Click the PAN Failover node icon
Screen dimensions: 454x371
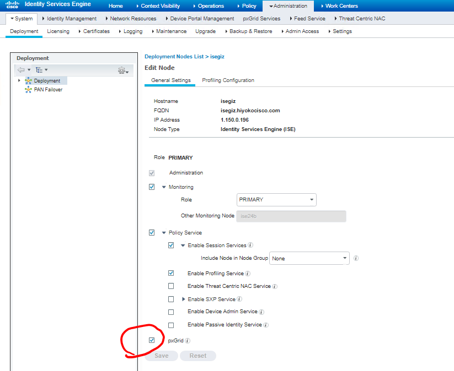coord(28,90)
